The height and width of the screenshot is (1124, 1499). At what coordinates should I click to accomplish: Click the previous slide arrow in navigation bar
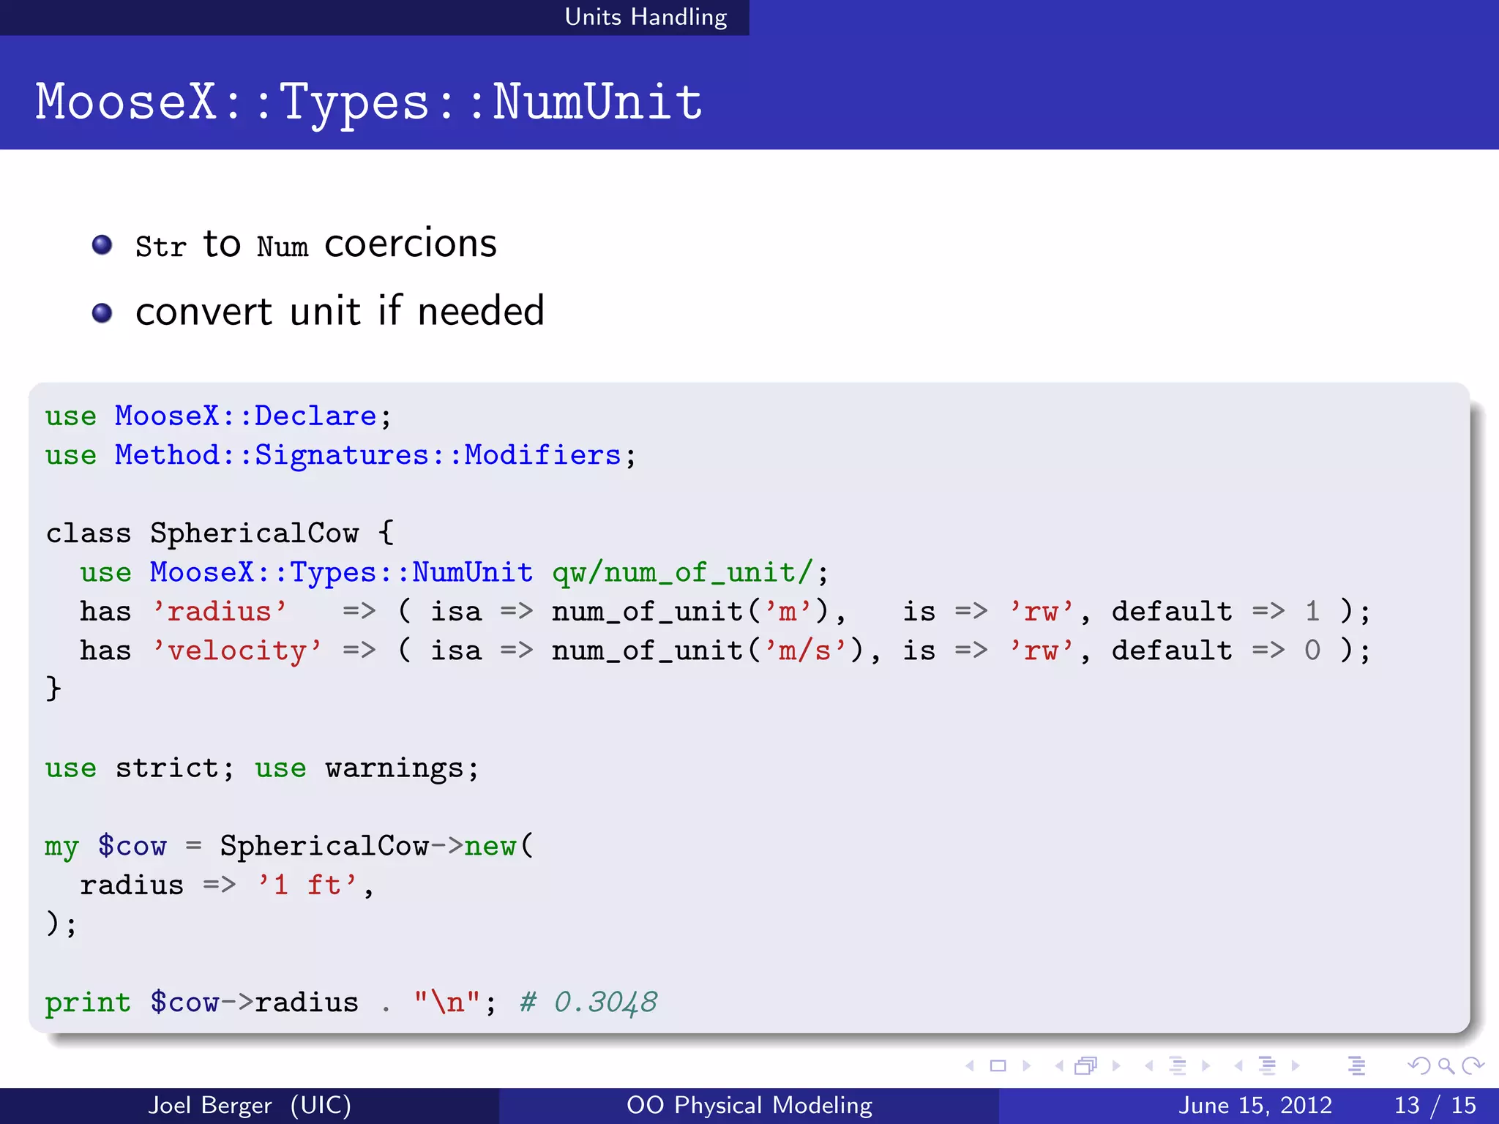point(970,1066)
